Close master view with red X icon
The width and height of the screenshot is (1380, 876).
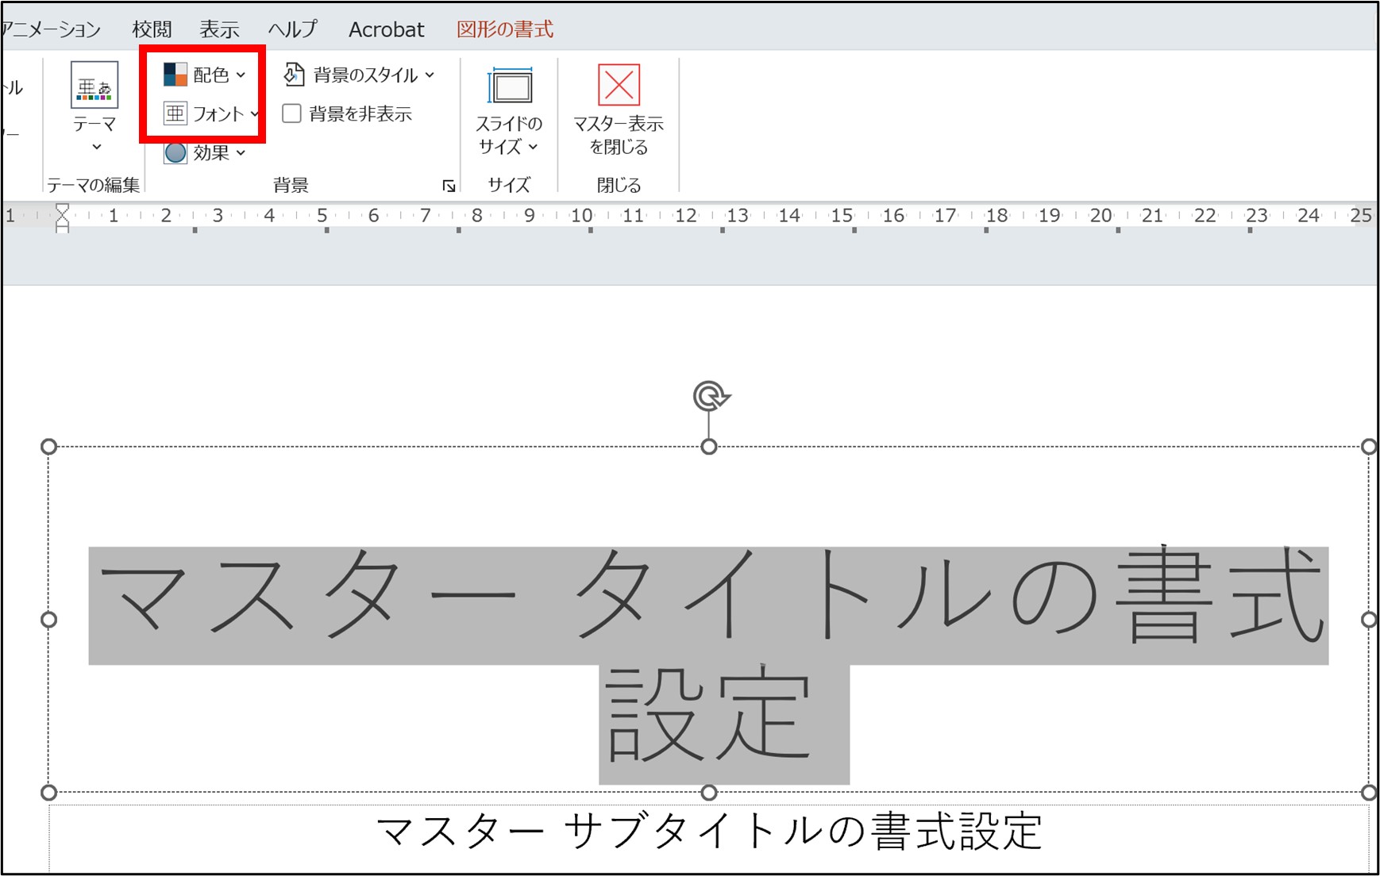(619, 85)
